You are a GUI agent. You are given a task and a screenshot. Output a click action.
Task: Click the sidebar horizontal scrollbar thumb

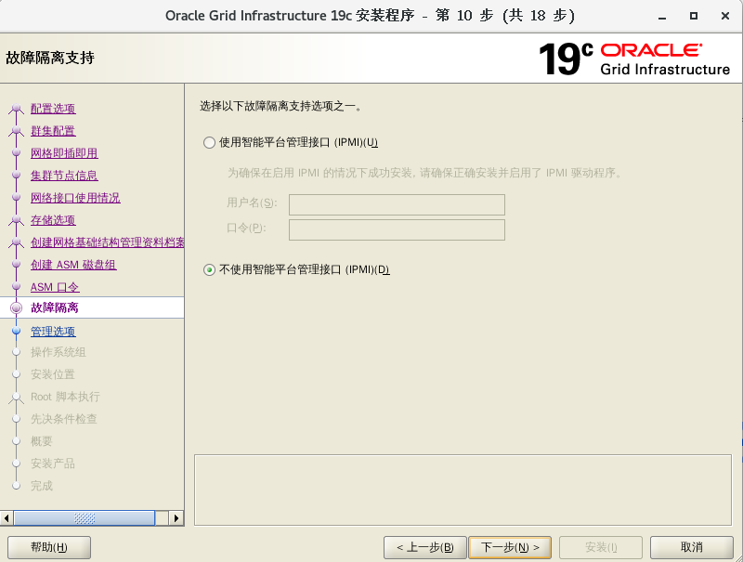pos(85,518)
